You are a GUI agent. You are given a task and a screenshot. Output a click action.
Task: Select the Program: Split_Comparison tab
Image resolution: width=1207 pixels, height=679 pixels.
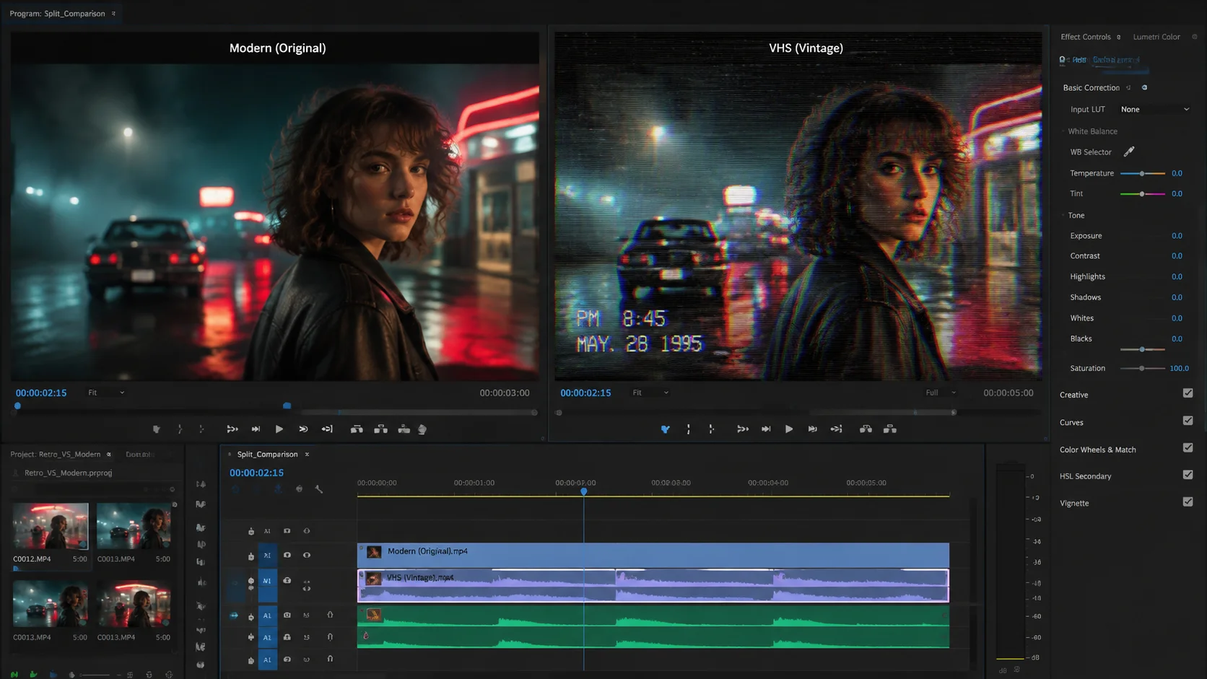pyautogui.click(x=57, y=14)
